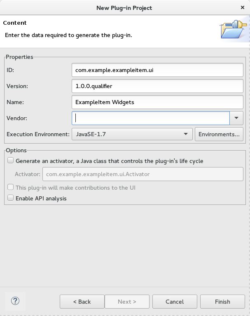Select the Version field 1.0.0.qualifier
The width and height of the screenshot is (250, 316).
coord(157,86)
